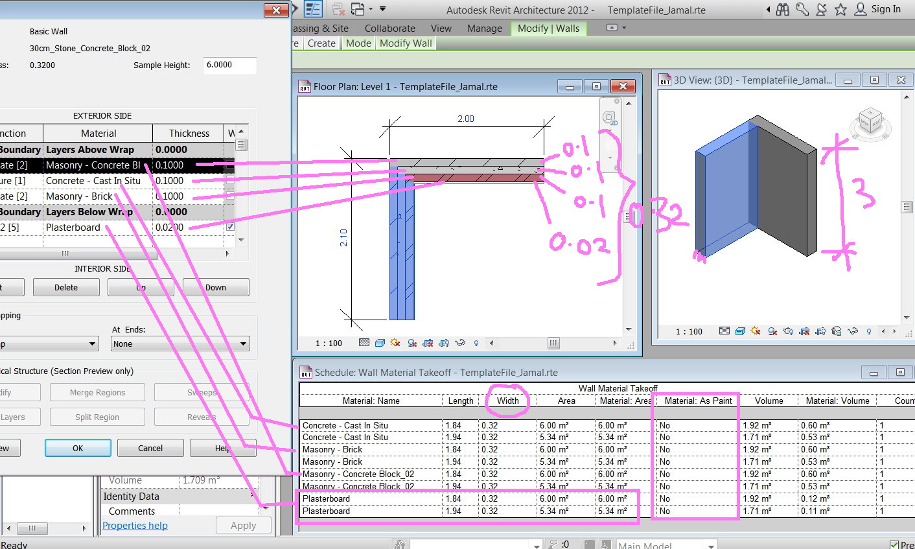Open Visual Style in 3D view control bar
The height and width of the screenshot is (549, 915).
(x=740, y=331)
